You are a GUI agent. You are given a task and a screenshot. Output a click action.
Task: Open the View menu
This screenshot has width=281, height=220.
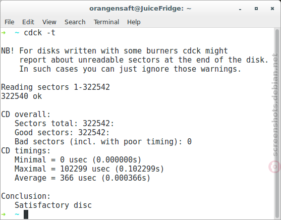(x=49, y=22)
